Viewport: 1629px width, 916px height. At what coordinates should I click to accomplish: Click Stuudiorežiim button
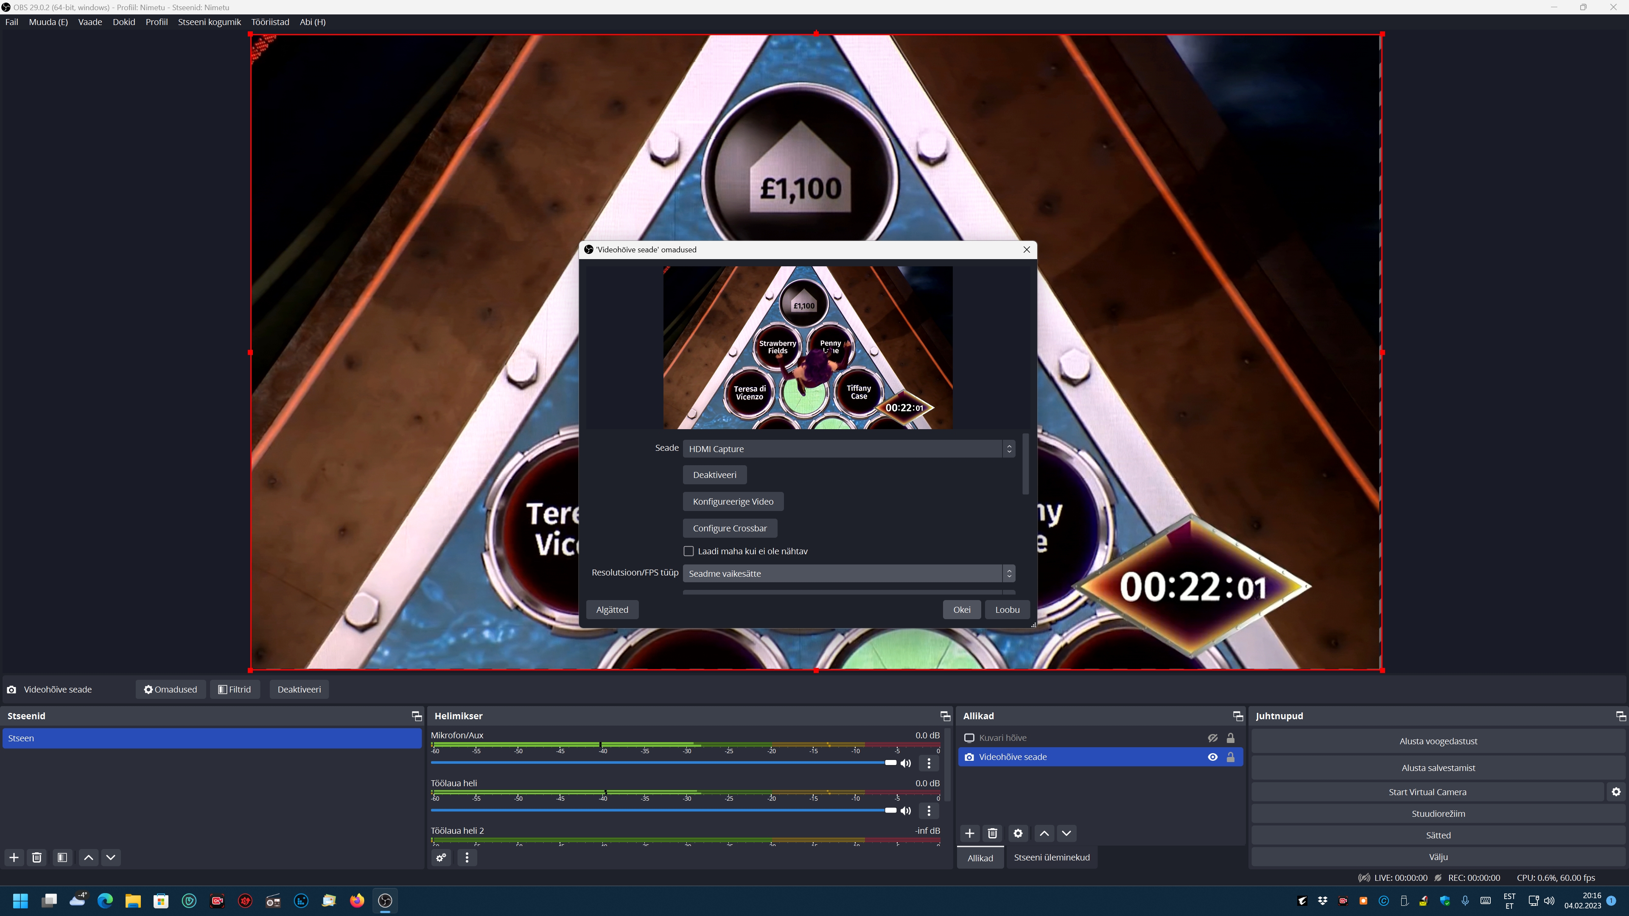pos(1438,814)
